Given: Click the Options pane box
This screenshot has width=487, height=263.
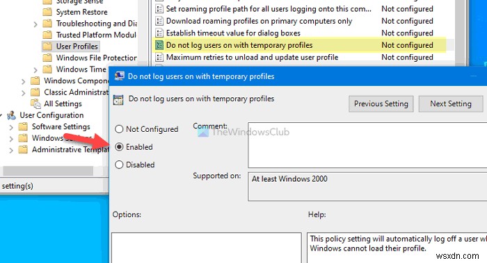Looking at the screenshot, I should (207, 248).
